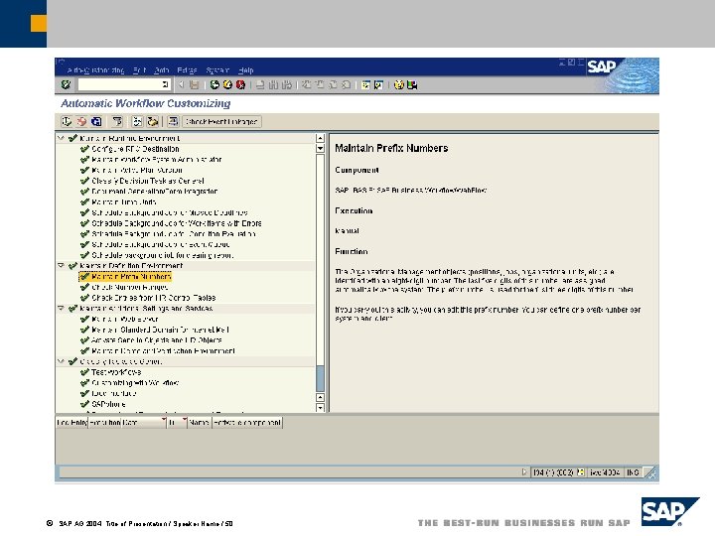The width and height of the screenshot is (715, 536).
Task: Click the Save diskette icon in standard toolbar
Action: pyautogui.click(x=195, y=84)
